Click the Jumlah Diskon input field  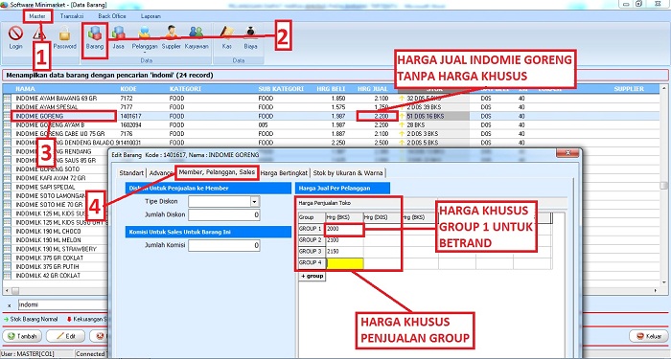click(223, 215)
